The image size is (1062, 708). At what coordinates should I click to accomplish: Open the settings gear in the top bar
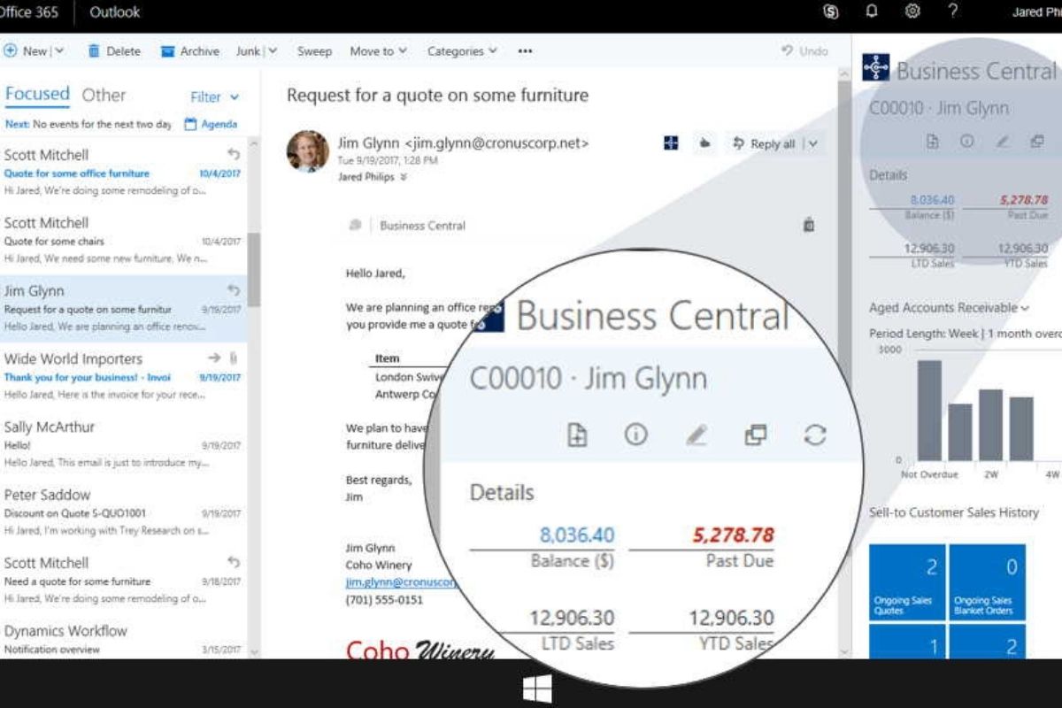pos(912,12)
